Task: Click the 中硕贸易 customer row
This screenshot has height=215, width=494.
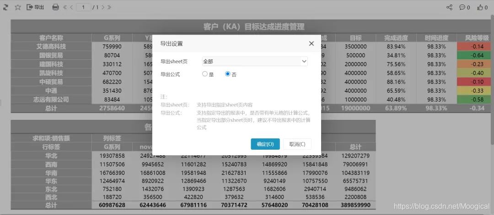Action: [51, 82]
